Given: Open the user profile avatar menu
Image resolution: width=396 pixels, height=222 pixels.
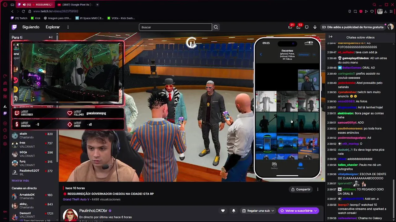Looking at the screenshot, I should [390, 27].
